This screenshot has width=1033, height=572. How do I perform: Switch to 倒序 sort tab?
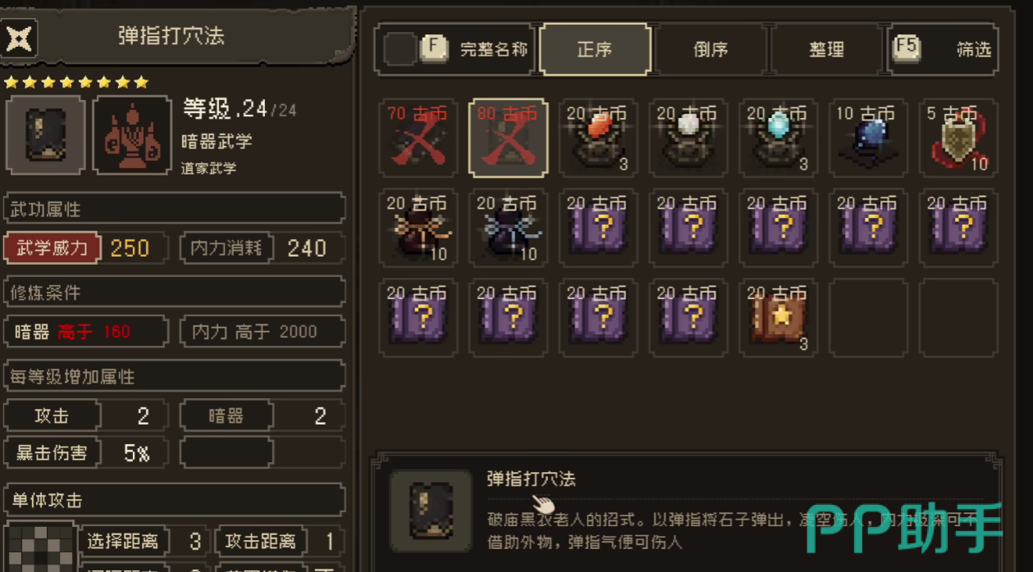[711, 49]
